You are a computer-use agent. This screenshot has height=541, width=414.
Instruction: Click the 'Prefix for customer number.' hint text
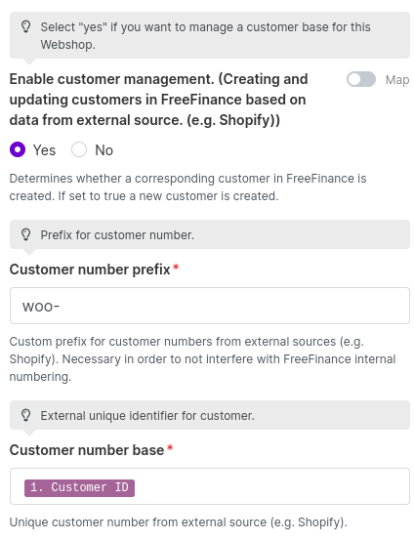click(x=117, y=235)
